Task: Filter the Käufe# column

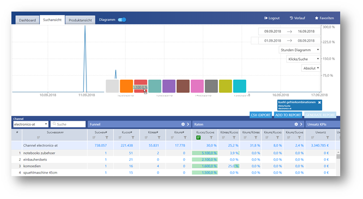Action: pyautogui.click(x=185, y=138)
